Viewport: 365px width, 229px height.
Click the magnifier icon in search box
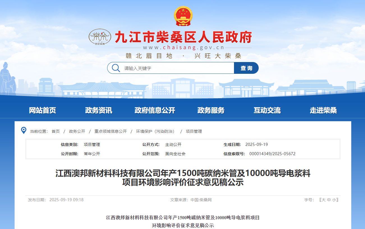[x=116, y=68]
